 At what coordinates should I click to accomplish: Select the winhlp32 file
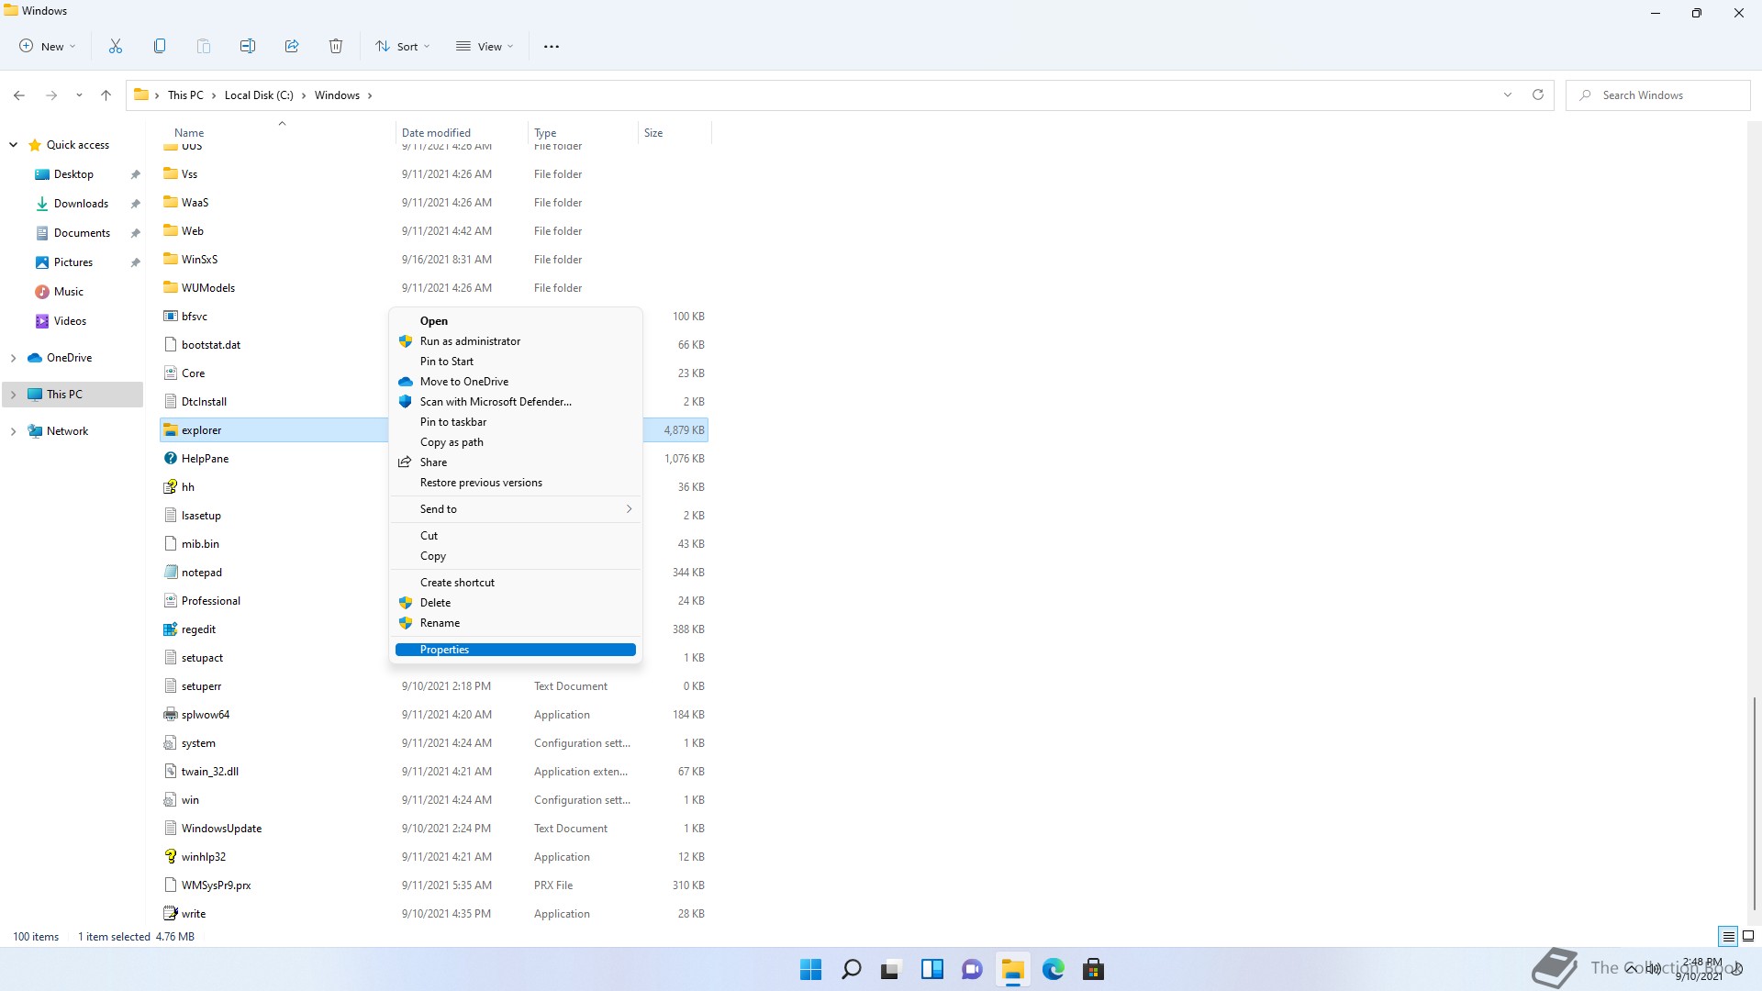[203, 857]
